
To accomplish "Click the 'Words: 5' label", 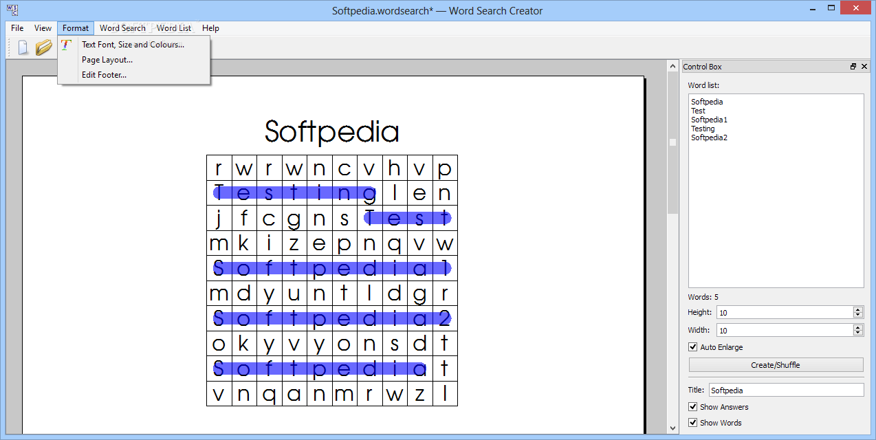I will tap(703, 297).
